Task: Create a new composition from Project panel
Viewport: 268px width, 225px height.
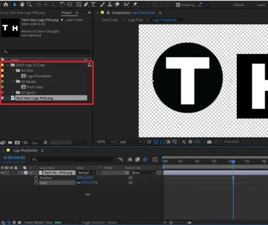Action: (x=17, y=142)
